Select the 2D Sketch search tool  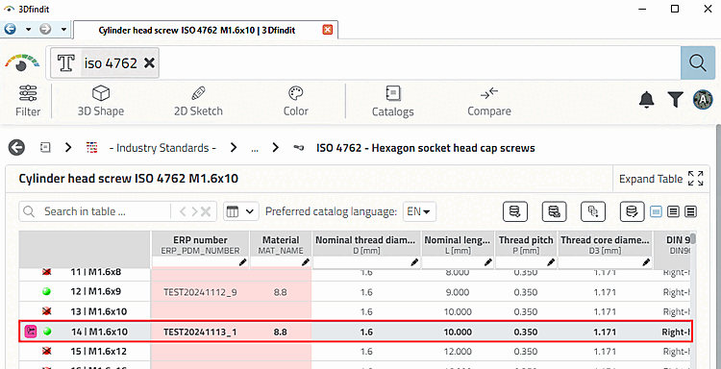[x=198, y=101]
